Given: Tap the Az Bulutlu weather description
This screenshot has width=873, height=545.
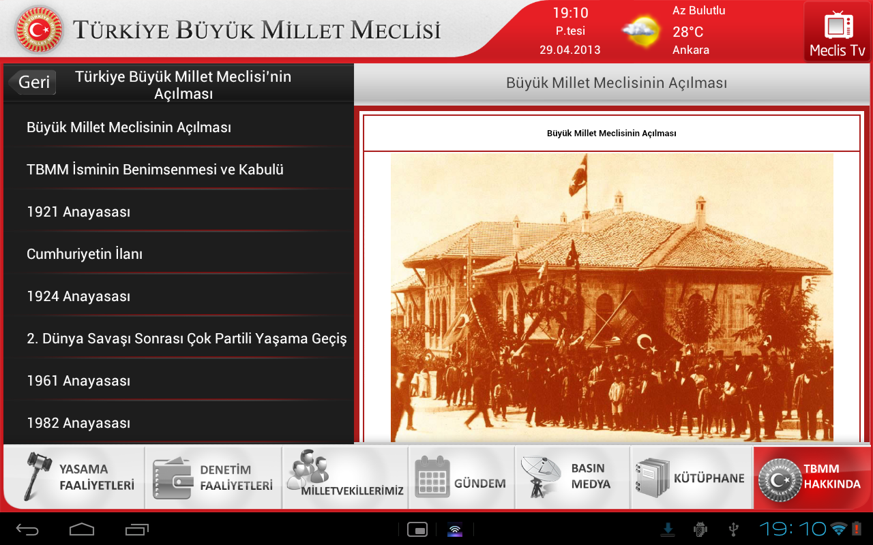Looking at the screenshot, I should [699, 11].
